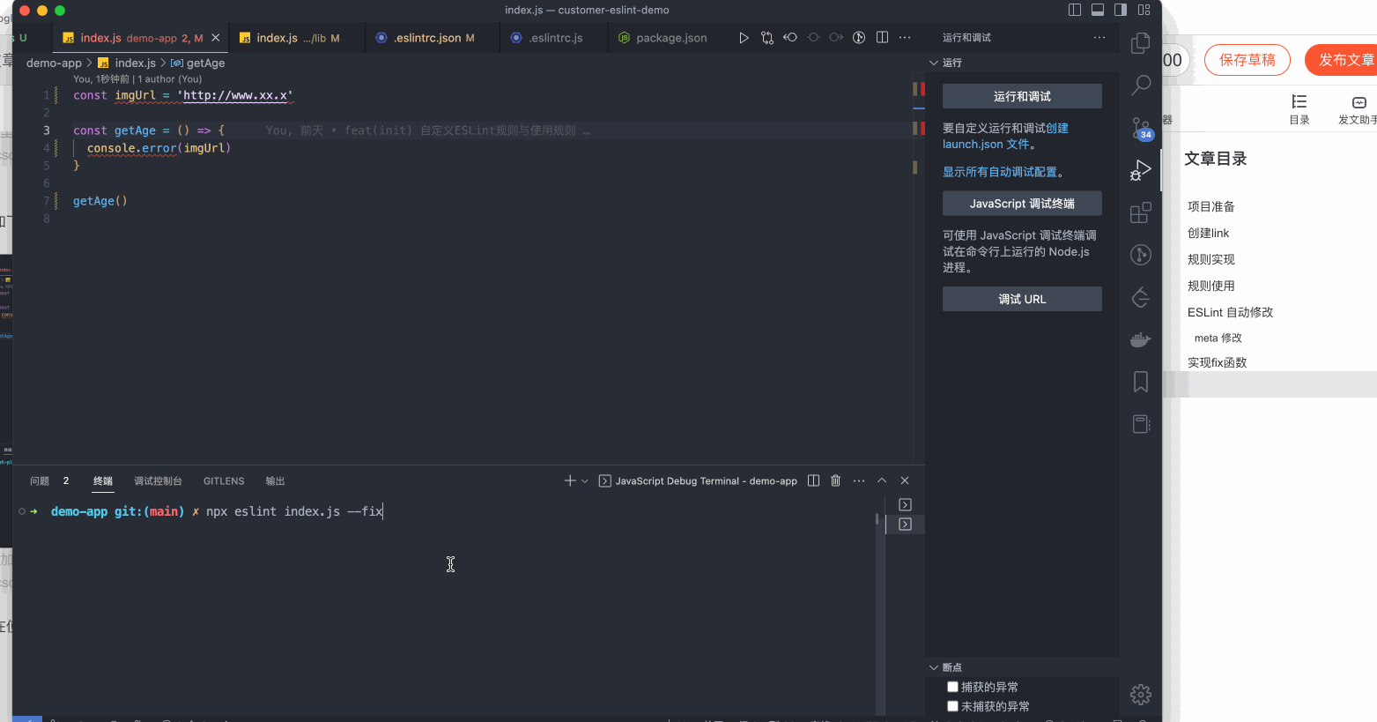
Task: Open changes compare icon in editor toolbar
Action: click(767, 38)
